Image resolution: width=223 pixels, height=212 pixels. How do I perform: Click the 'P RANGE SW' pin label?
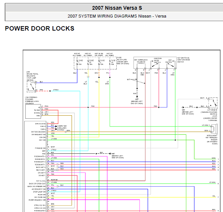coord(40,148)
